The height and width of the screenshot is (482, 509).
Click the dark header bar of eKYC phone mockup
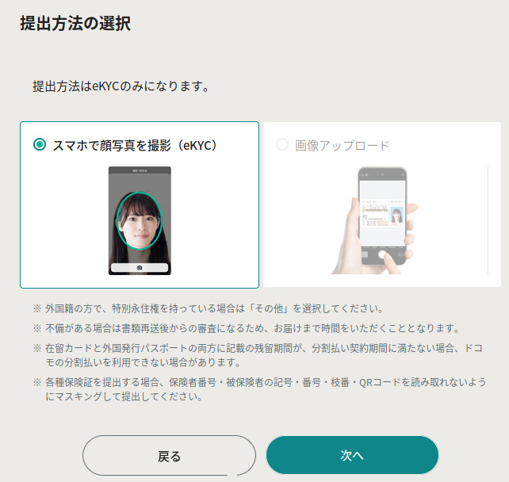pos(140,170)
